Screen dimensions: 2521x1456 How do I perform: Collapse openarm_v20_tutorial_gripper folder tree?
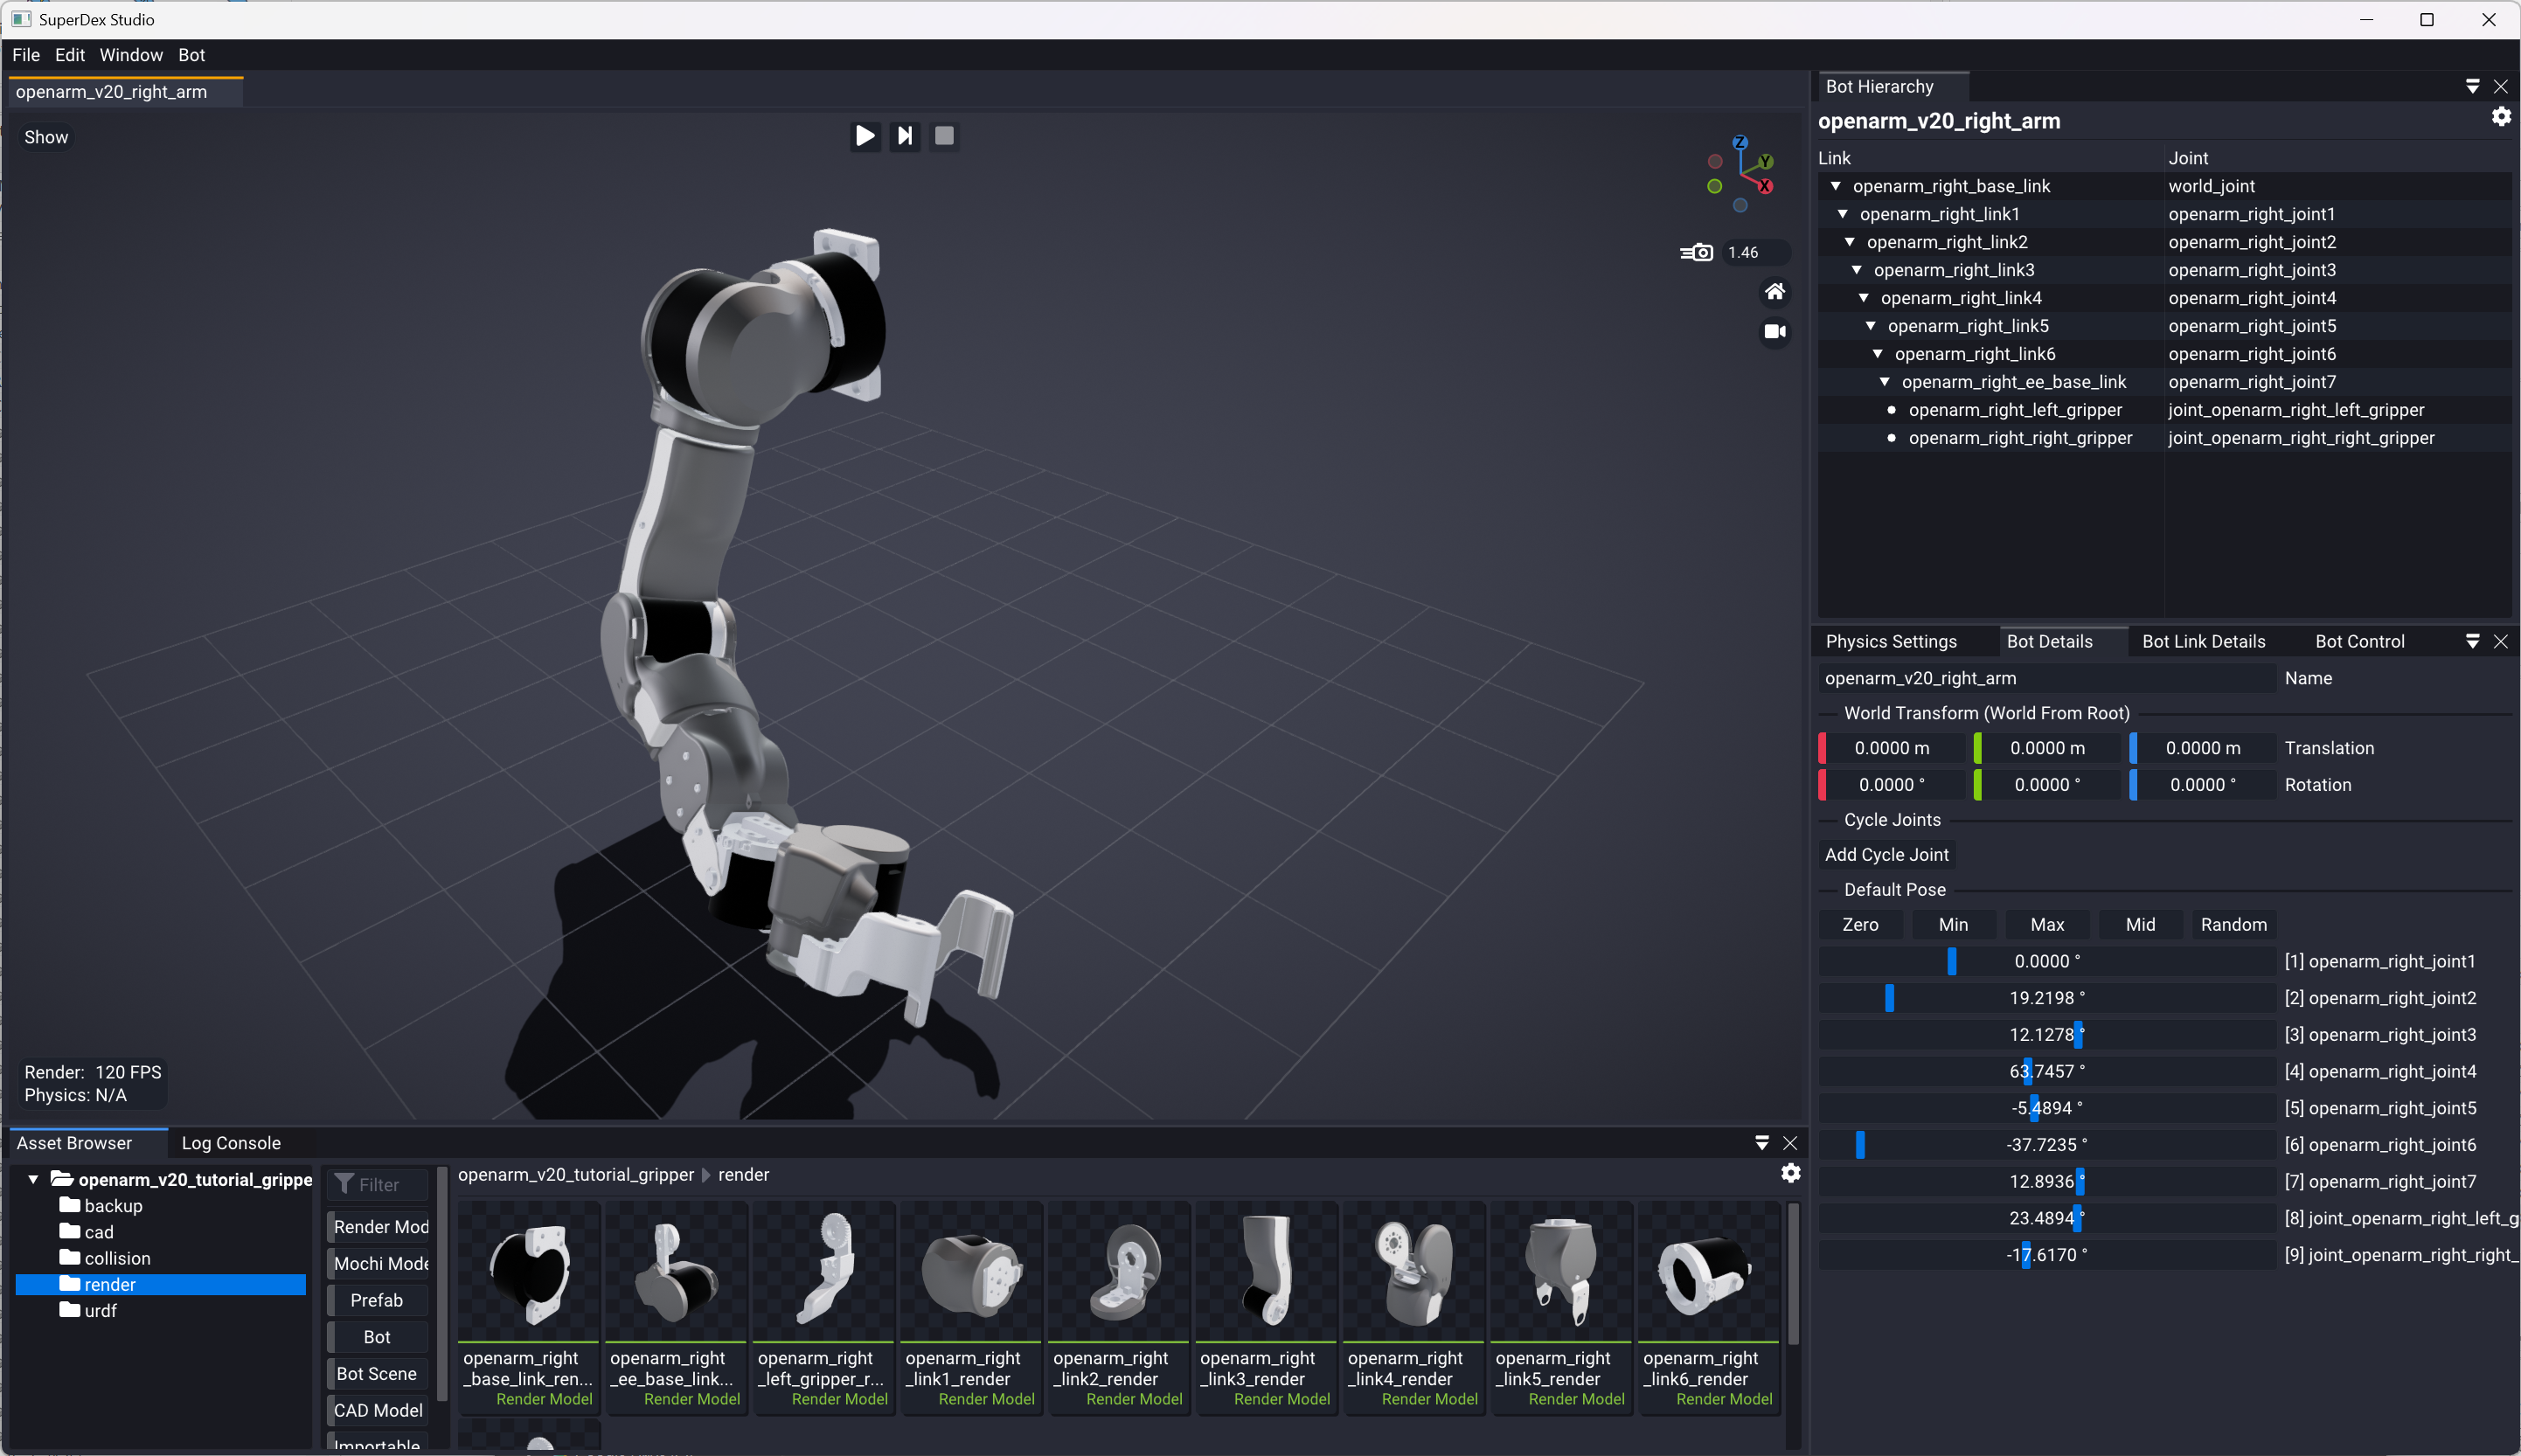pyautogui.click(x=33, y=1180)
